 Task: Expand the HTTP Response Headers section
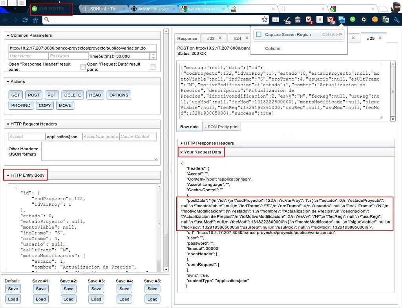click(181, 143)
